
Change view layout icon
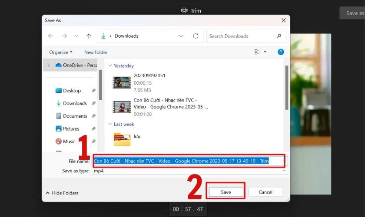click(x=257, y=52)
